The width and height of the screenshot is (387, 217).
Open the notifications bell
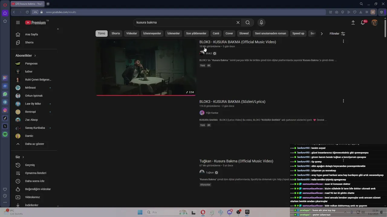coord(363,23)
